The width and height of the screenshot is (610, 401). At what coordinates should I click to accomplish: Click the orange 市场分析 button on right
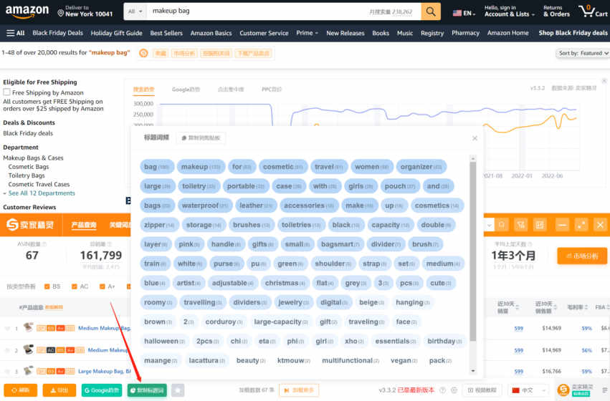point(582,256)
